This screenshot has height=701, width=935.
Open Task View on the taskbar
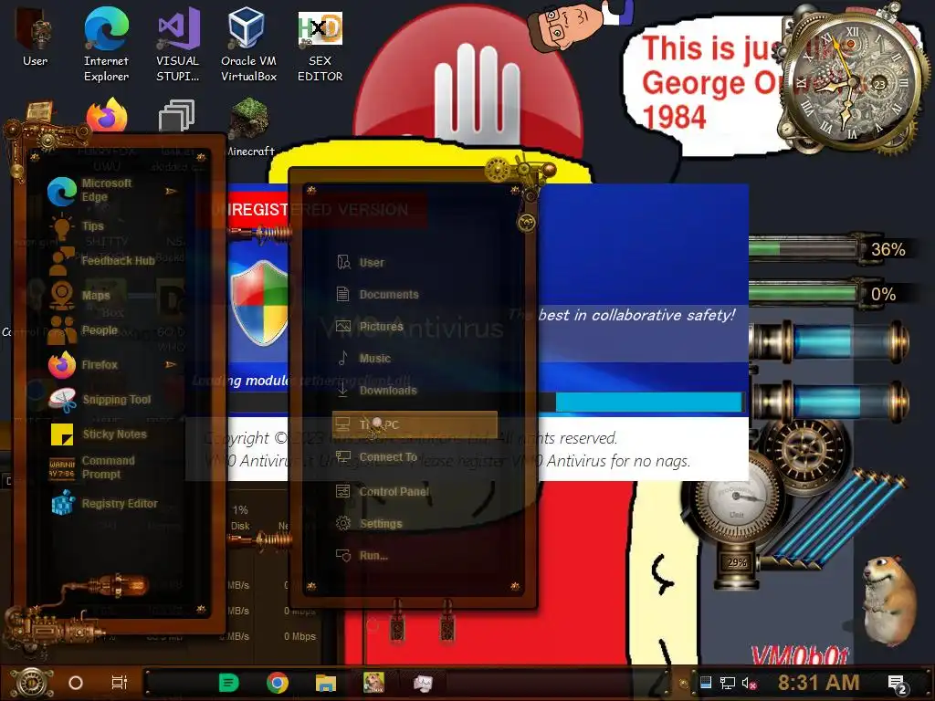pos(120,683)
